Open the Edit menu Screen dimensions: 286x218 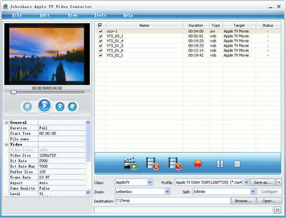point(44,15)
